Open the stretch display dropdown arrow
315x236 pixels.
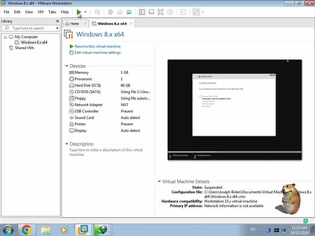203,12
